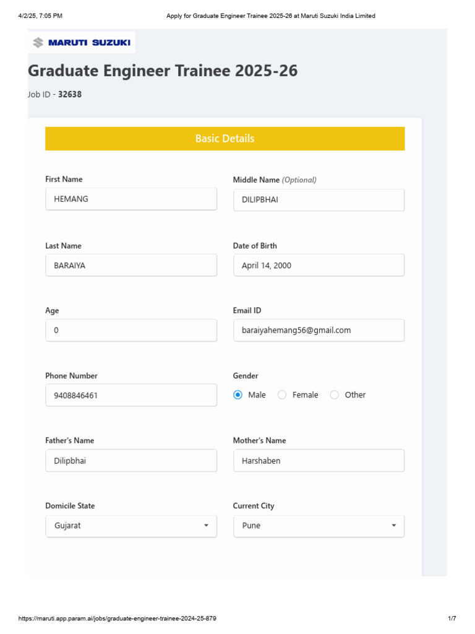The width and height of the screenshot is (475, 634).
Task: Click the Age input box
Action: tap(131, 330)
